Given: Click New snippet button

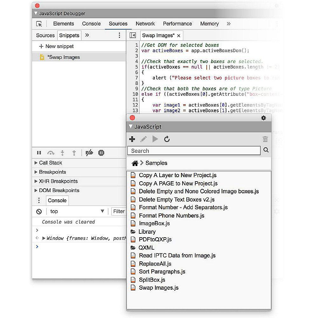Looking at the screenshot, I should point(56,46).
